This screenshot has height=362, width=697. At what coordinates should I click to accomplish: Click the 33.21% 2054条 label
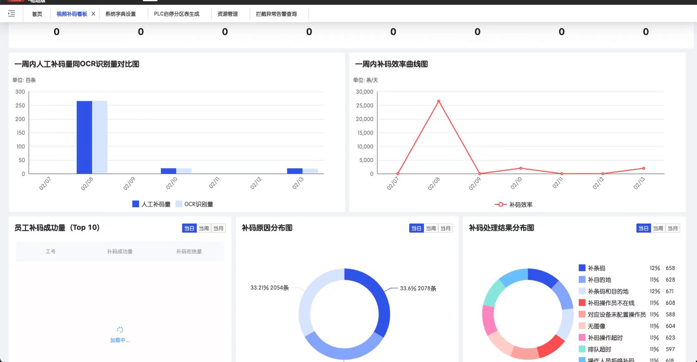coord(270,288)
